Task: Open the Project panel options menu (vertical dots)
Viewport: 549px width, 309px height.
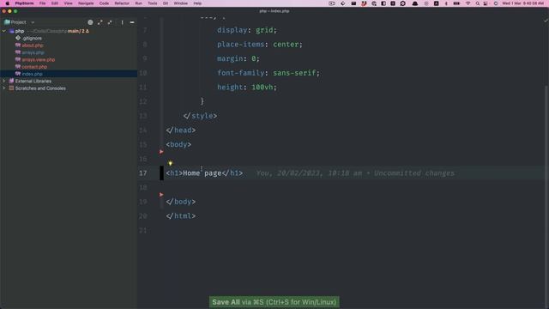Action: (x=122, y=22)
